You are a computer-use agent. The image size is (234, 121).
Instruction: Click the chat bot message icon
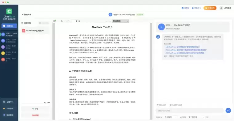click(x=158, y=36)
